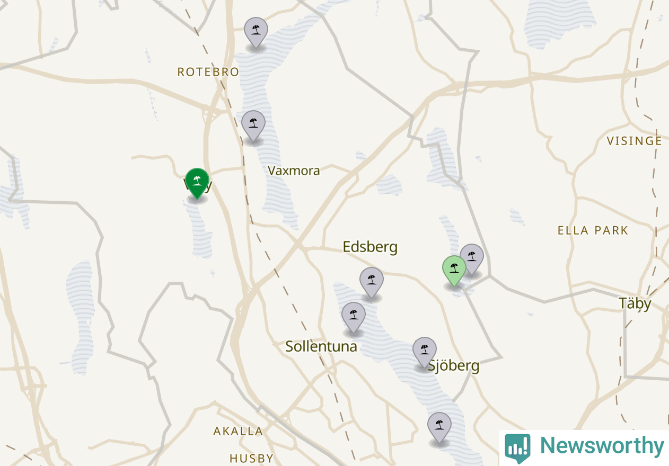Viewport: 669px width, 466px height.
Task: Click the AKALLA district label
Action: (238, 431)
